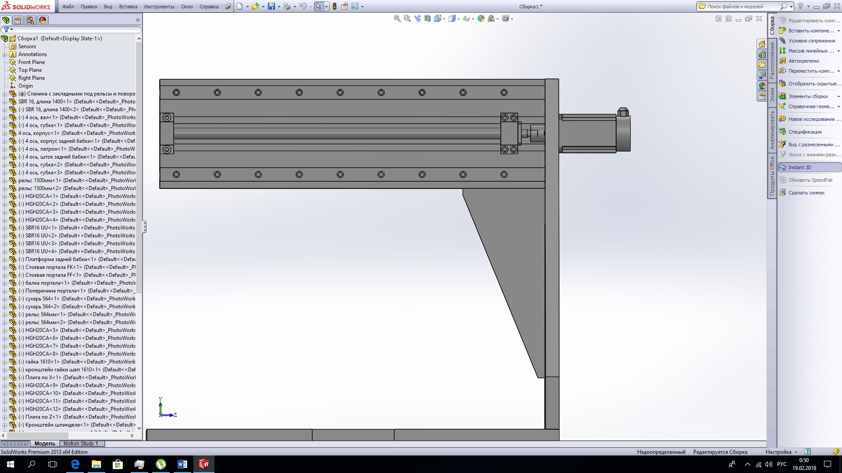Click the search files and models field

pyautogui.click(x=741, y=7)
